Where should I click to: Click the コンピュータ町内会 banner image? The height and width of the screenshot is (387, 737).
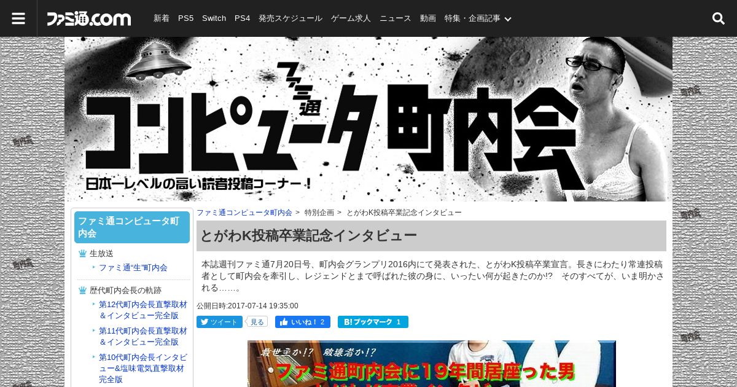(368, 119)
